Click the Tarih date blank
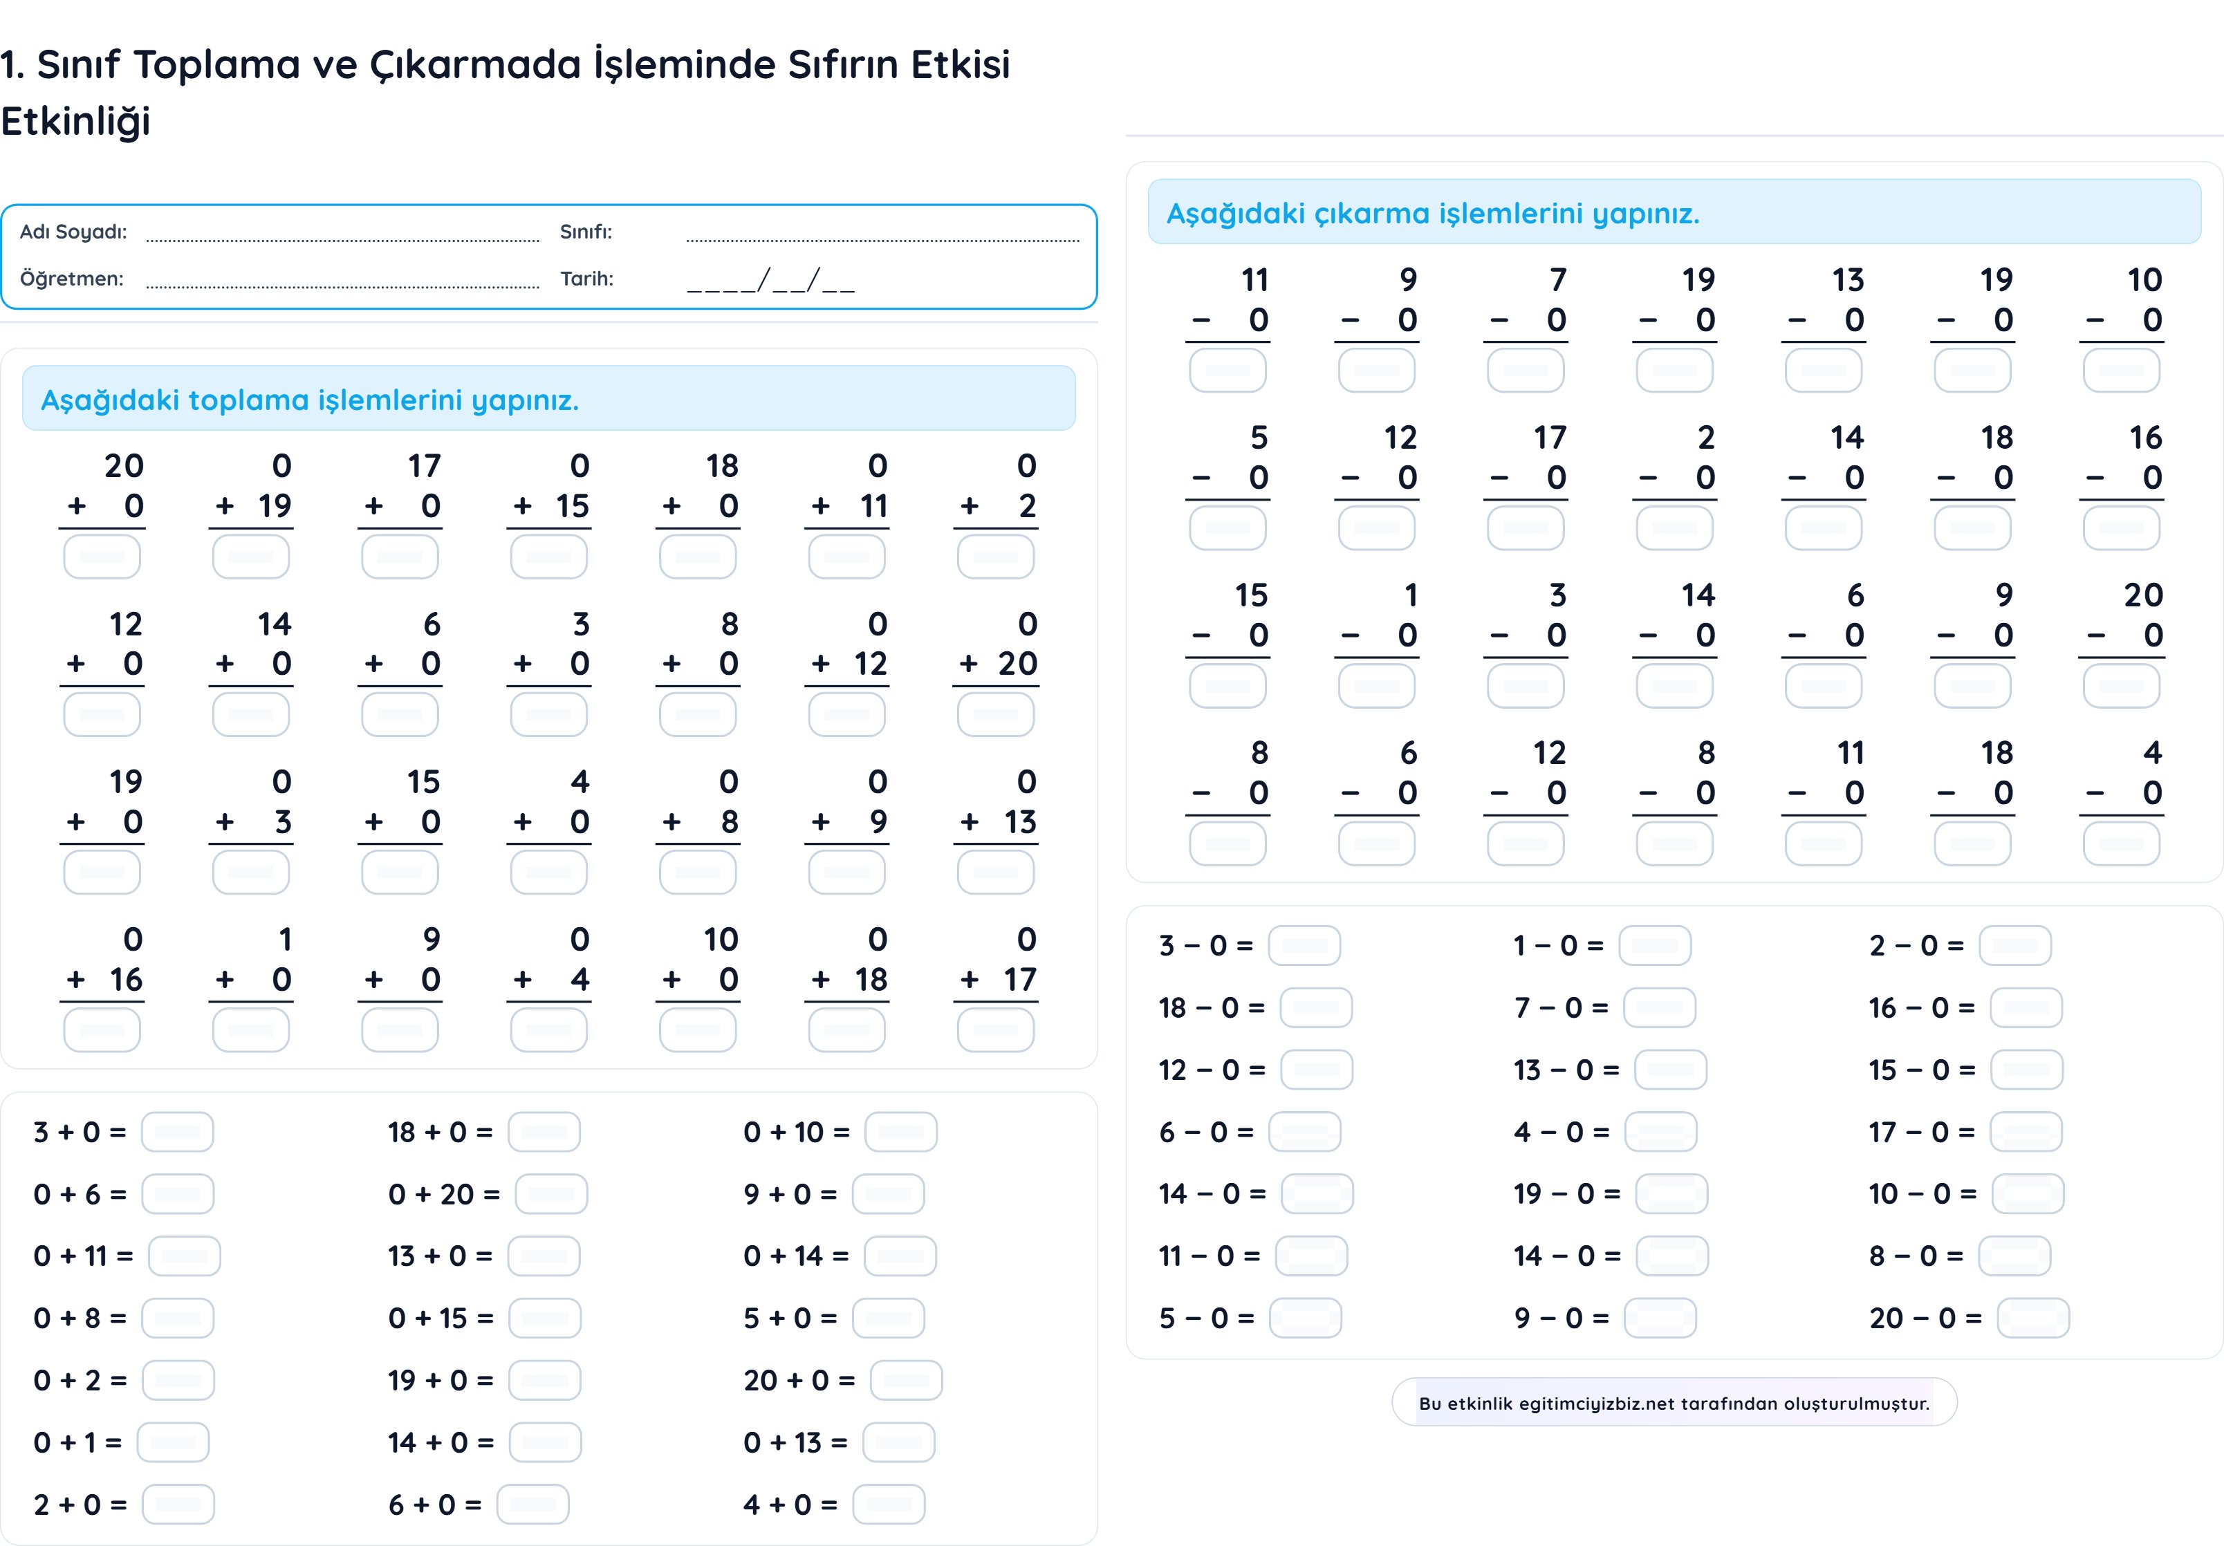 point(770,282)
